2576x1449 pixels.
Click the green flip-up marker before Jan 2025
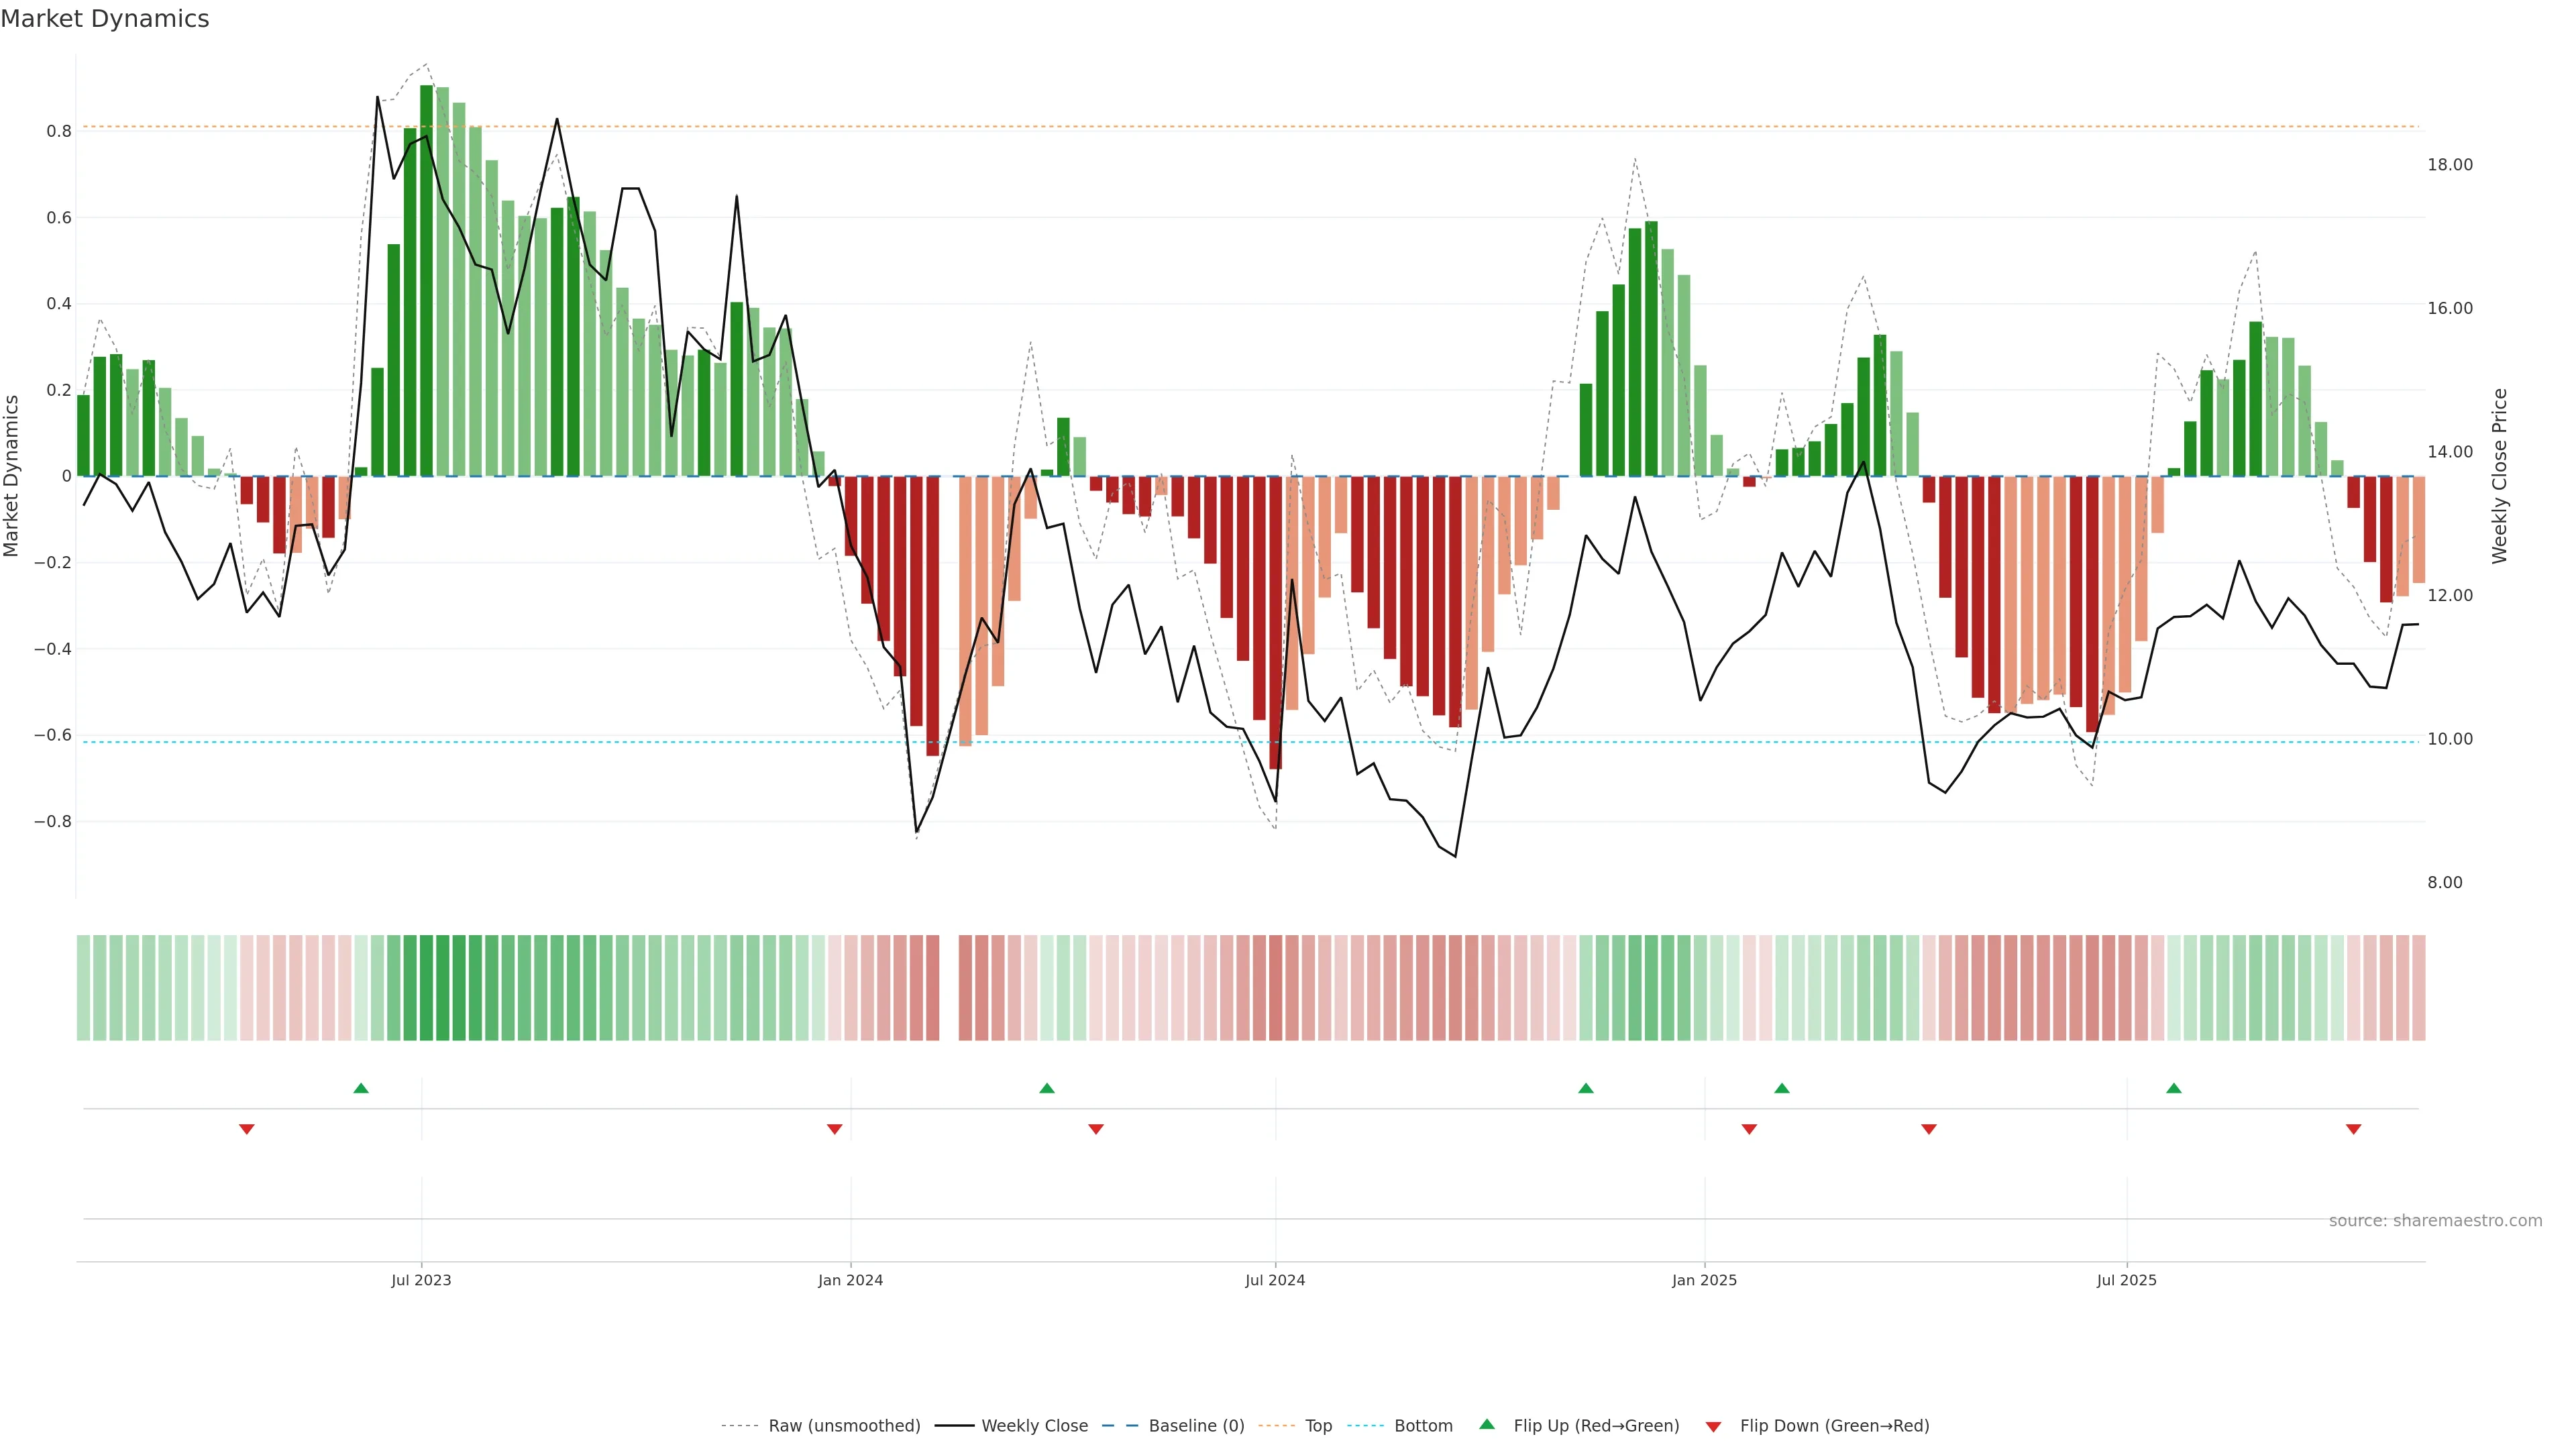1585,1088
